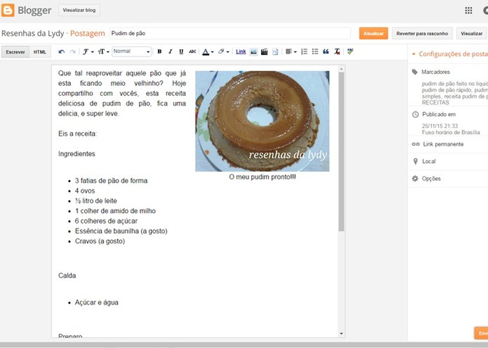Click the editor scrollbar down arrow
The image size is (488, 348).
point(341,334)
